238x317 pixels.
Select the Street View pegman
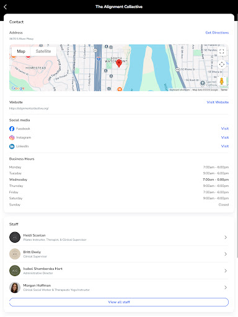point(222,81)
